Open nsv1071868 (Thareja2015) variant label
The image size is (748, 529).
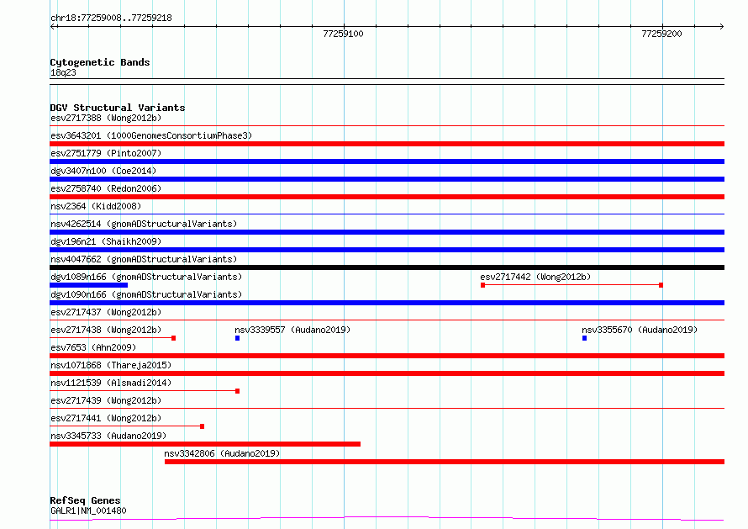pos(111,365)
